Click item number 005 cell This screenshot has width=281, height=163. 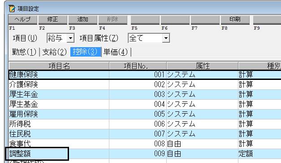138,114
